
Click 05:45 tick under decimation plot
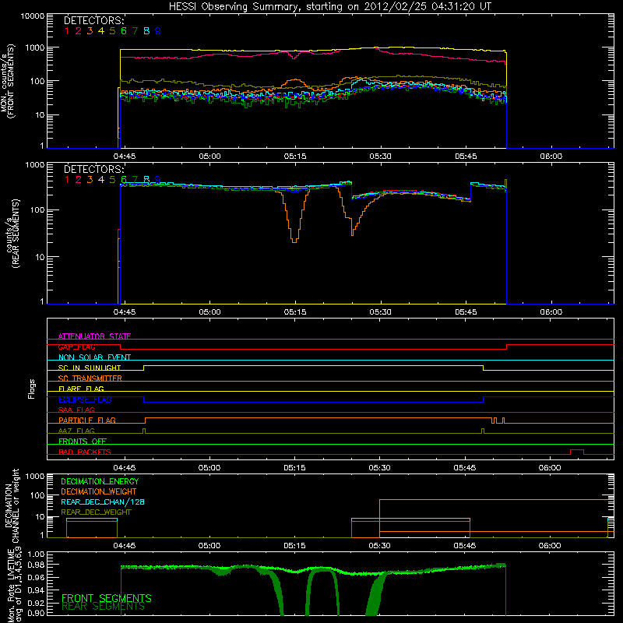point(465,546)
